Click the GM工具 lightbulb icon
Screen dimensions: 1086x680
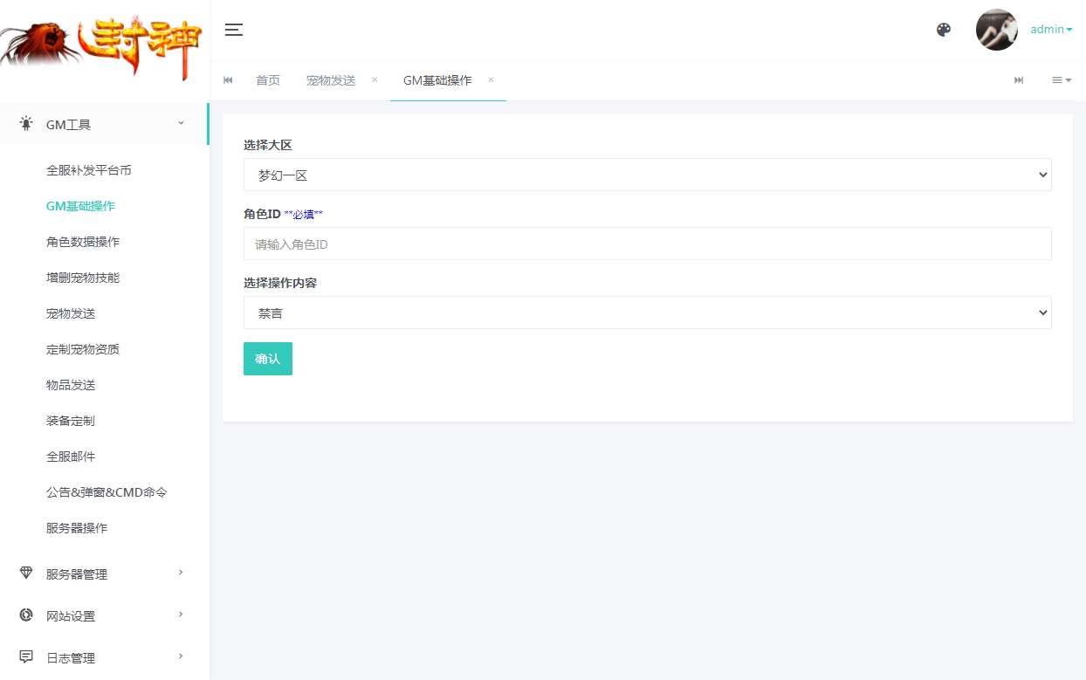[25, 124]
